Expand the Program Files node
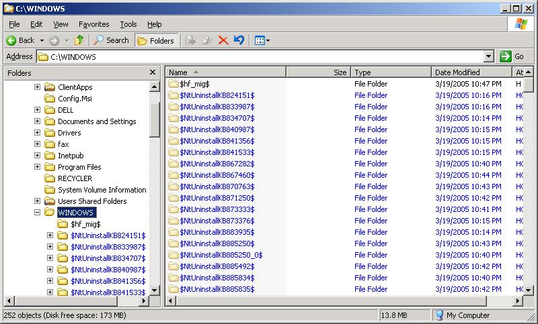This screenshot has width=538, height=324. pyautogui.click(x=37, y=167)
